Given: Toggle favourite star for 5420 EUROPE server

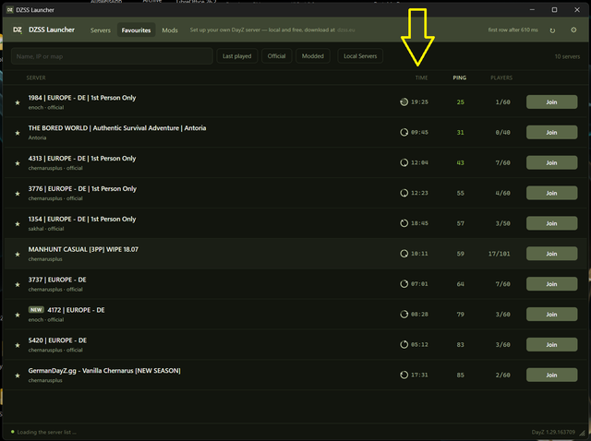Looking at the screenshot, I should point(18,345).
